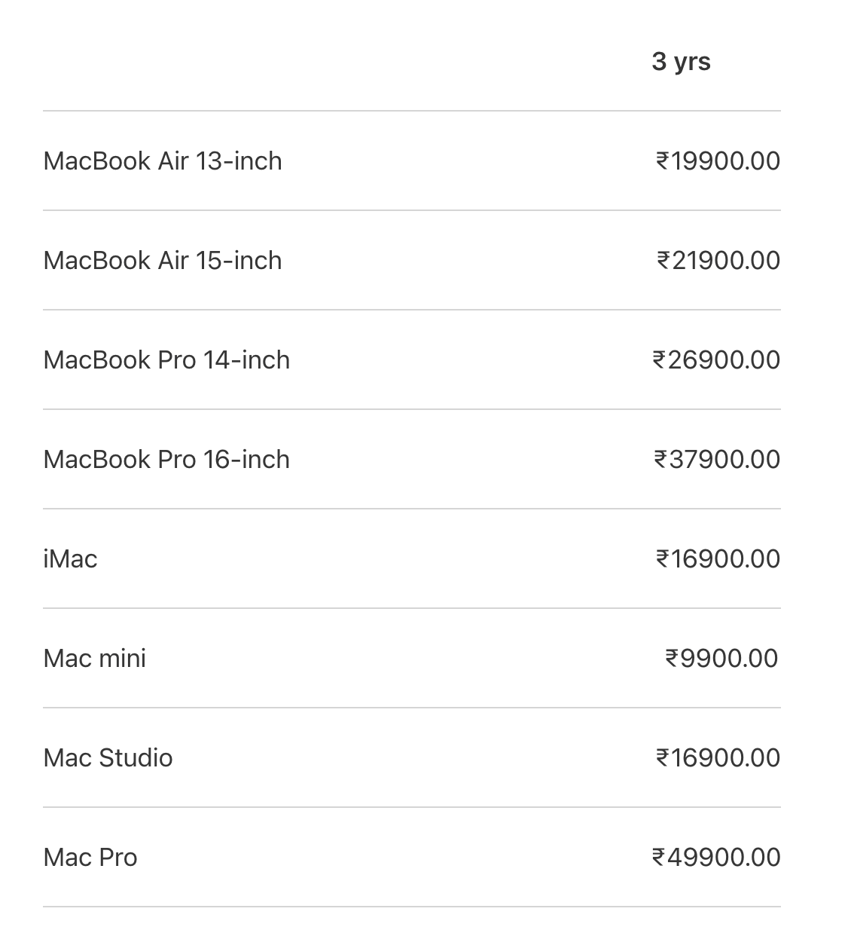Click the iMac price of ₹16900.00
Image resolution: width=851 pixels, height=933 pixels.
[718, 558]
